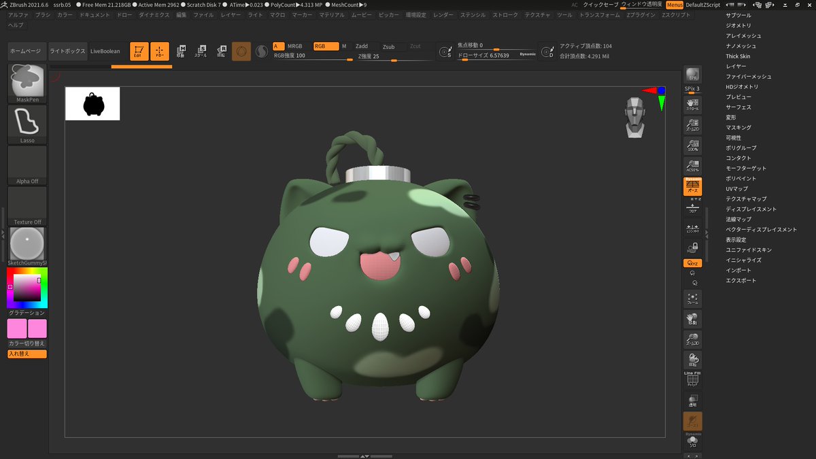Toggle Draw mode button
The image size is (816, 459).
(160, 51)
